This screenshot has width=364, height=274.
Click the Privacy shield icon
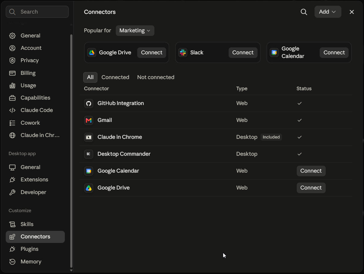(12, 60)
